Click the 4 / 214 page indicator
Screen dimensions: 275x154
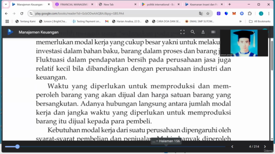[x=254, y=147]
